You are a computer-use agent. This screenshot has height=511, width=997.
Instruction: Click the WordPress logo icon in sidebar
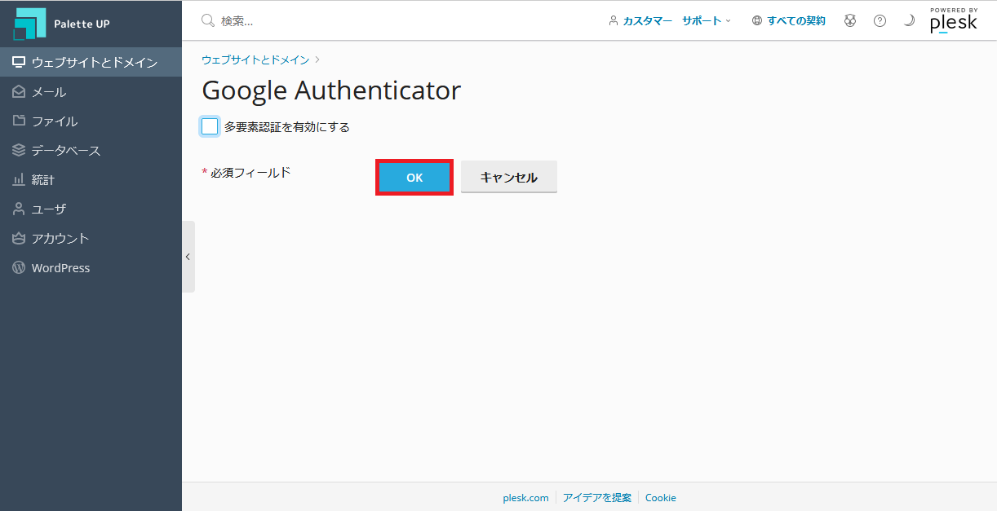pyautogui.click(x=19, y=267)
